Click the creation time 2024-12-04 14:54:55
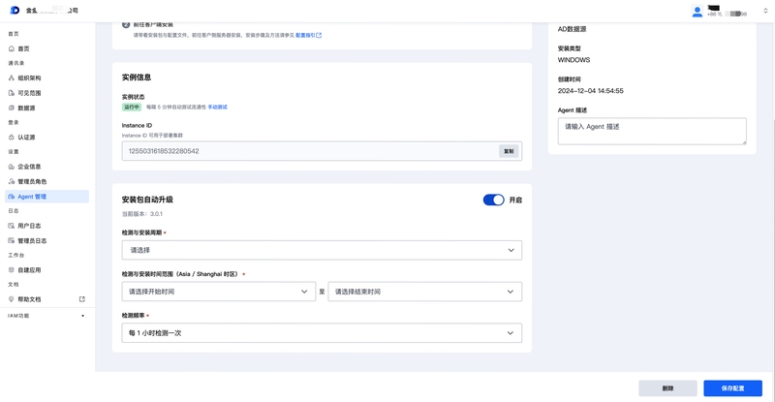This screenshot has height=402, width=775. [591, 91]
